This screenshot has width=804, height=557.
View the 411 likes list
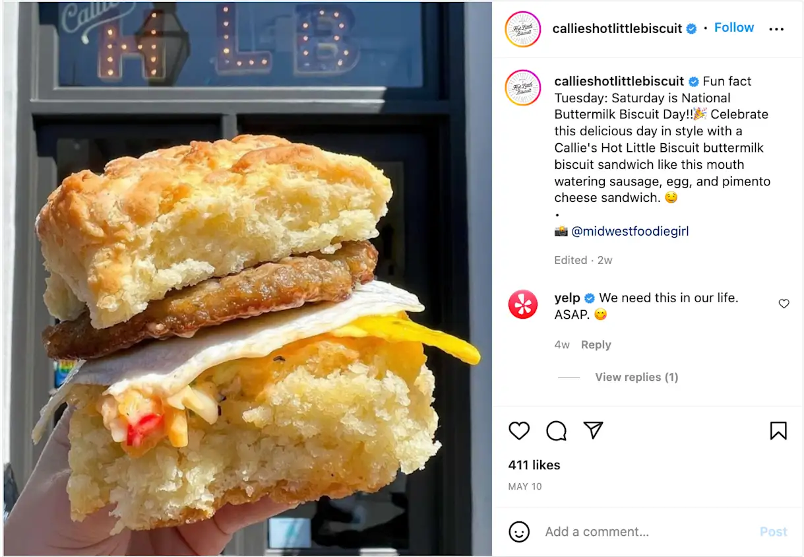click(x=534, y=465)
